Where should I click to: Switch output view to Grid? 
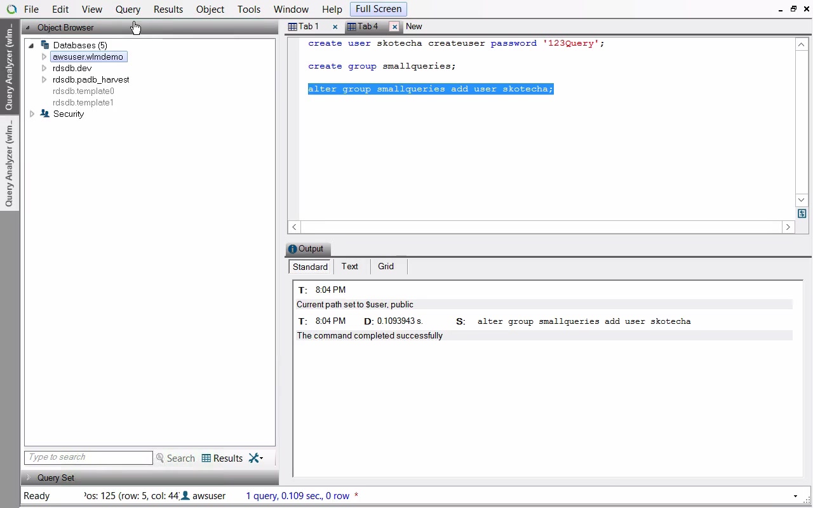[x=386, y=267]
